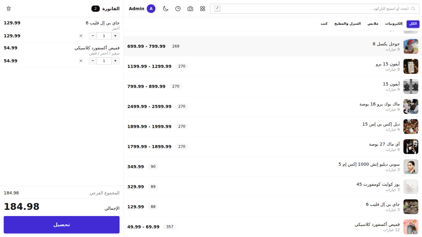Edit quantity field for قميص أكسفورد كلاسيكي
The height and width of the screenshot is (237, 422).
point(104,61)
